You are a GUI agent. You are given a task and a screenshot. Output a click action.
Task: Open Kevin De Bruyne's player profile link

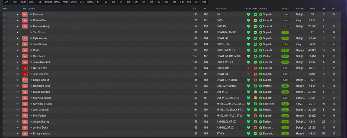tap(43, 104)
